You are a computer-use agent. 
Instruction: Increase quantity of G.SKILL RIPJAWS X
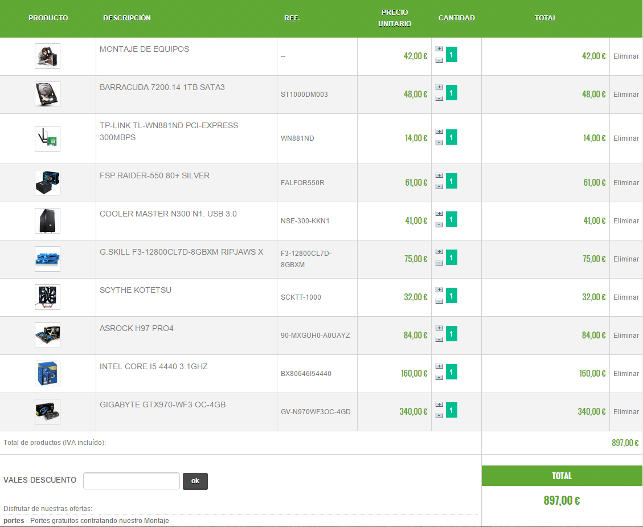pyautogui.click(x=439, y=252)
